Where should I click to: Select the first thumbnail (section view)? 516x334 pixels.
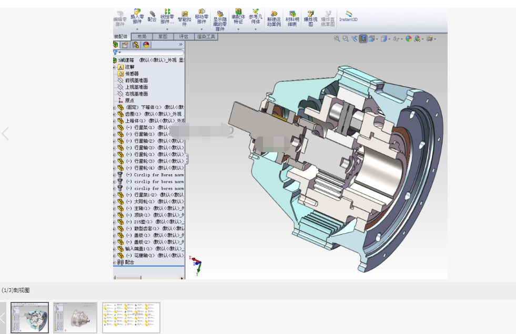click(29, 318)
